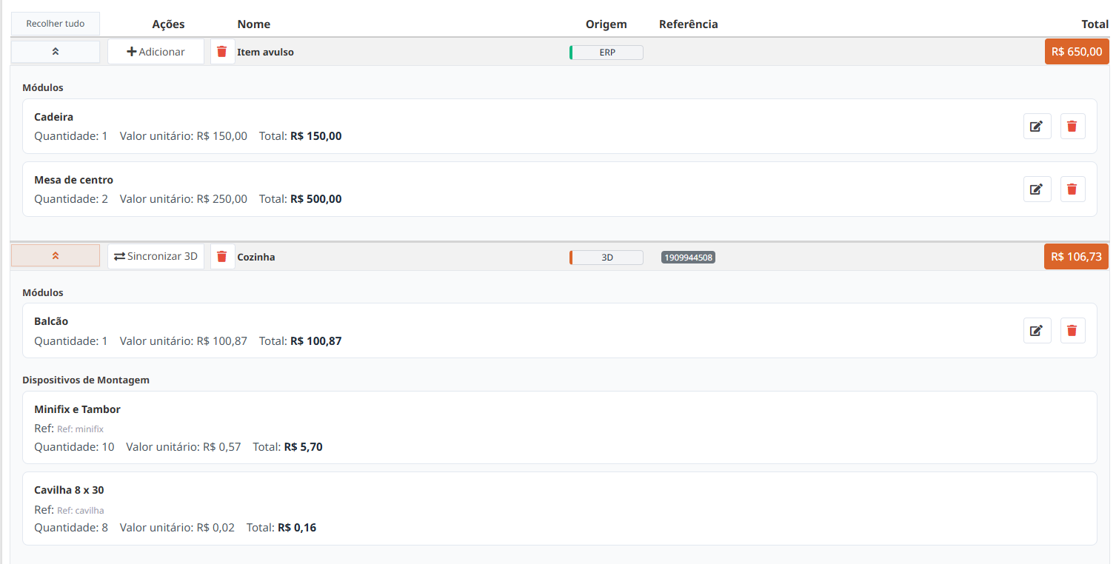The image size is (1116, 564).
Task: Select reference tag 1909944508
Action: [688, 258]
